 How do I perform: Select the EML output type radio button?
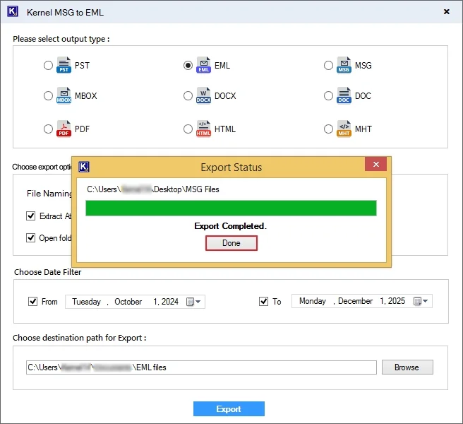coord(188,66)
